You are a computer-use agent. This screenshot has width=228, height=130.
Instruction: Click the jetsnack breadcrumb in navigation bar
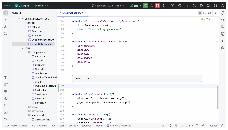tap(87, 126)
